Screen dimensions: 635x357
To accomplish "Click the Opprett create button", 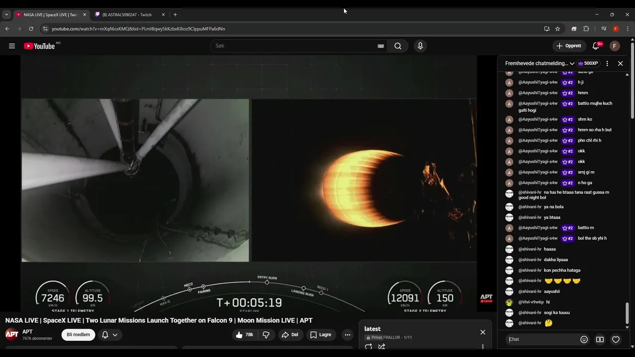I will click(x=569, y=46).
